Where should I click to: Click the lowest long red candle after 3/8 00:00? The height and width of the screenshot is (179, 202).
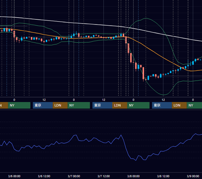point(143,73)
